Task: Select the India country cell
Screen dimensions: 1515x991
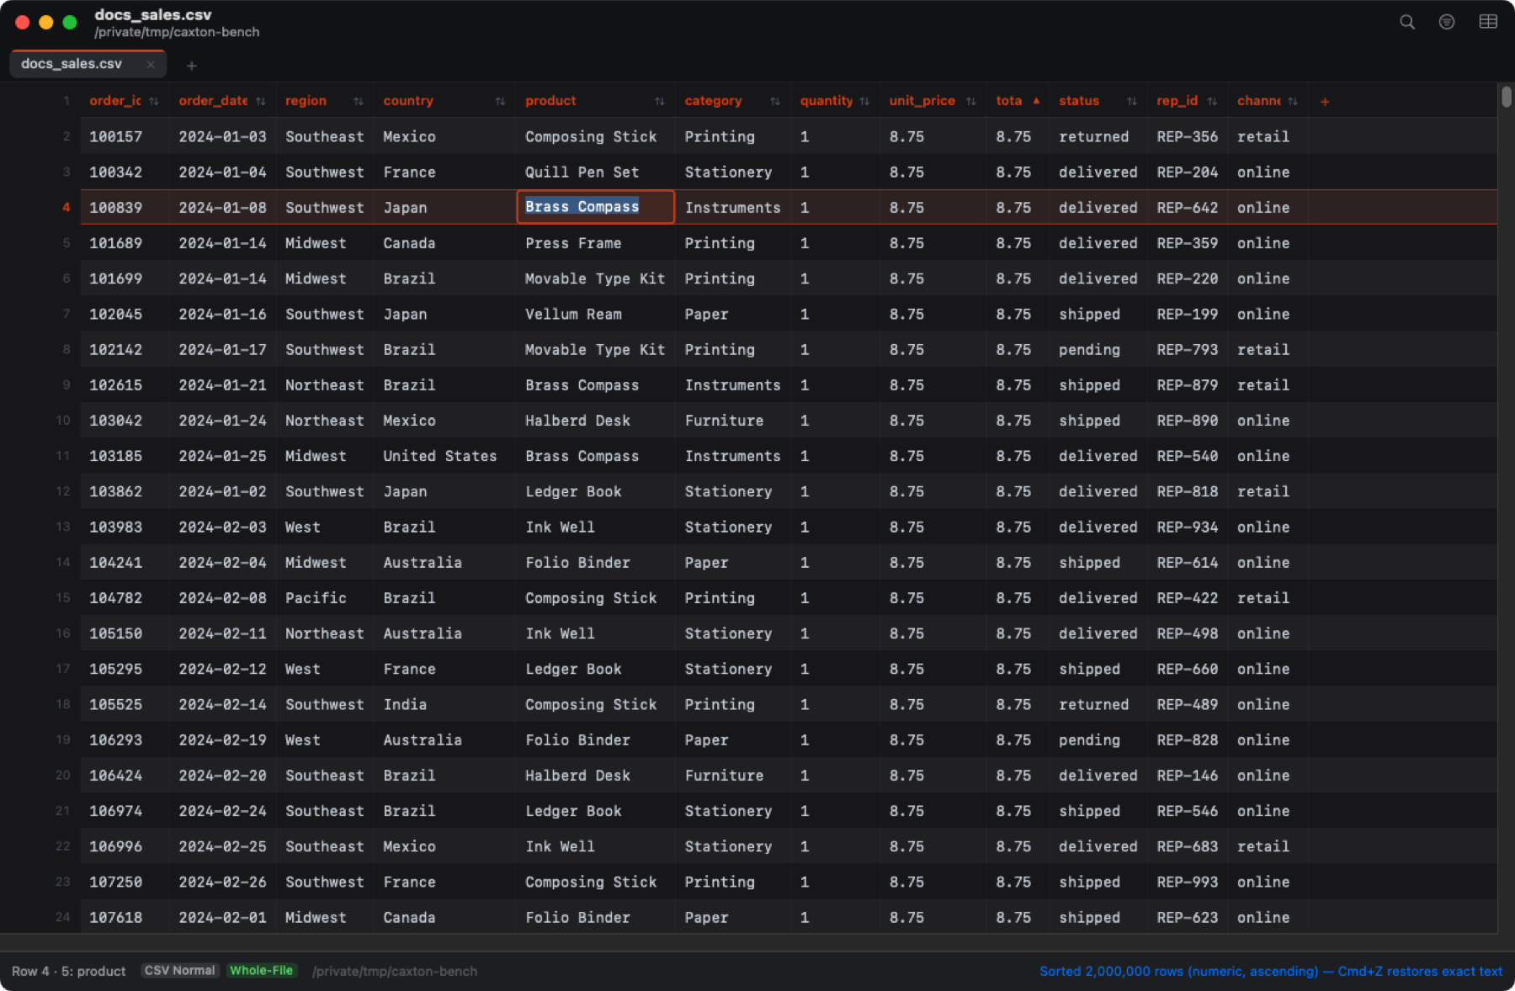Action: click(445, 704)
